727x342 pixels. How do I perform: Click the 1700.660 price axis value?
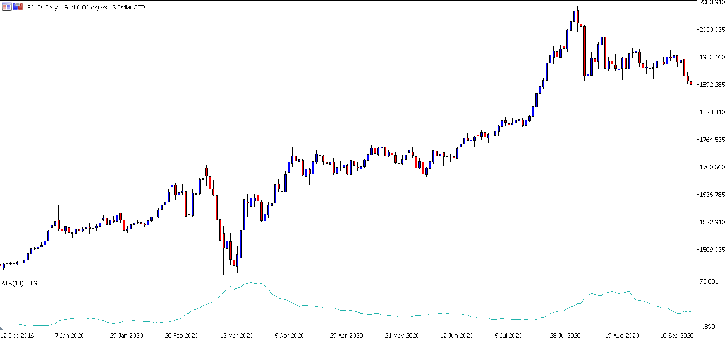712,167
